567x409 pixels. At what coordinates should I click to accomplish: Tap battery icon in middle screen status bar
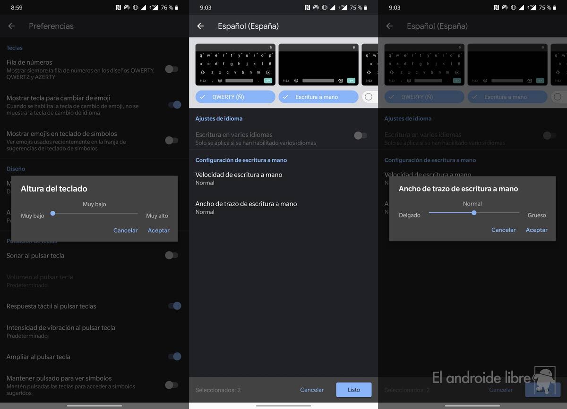point(365,8)
